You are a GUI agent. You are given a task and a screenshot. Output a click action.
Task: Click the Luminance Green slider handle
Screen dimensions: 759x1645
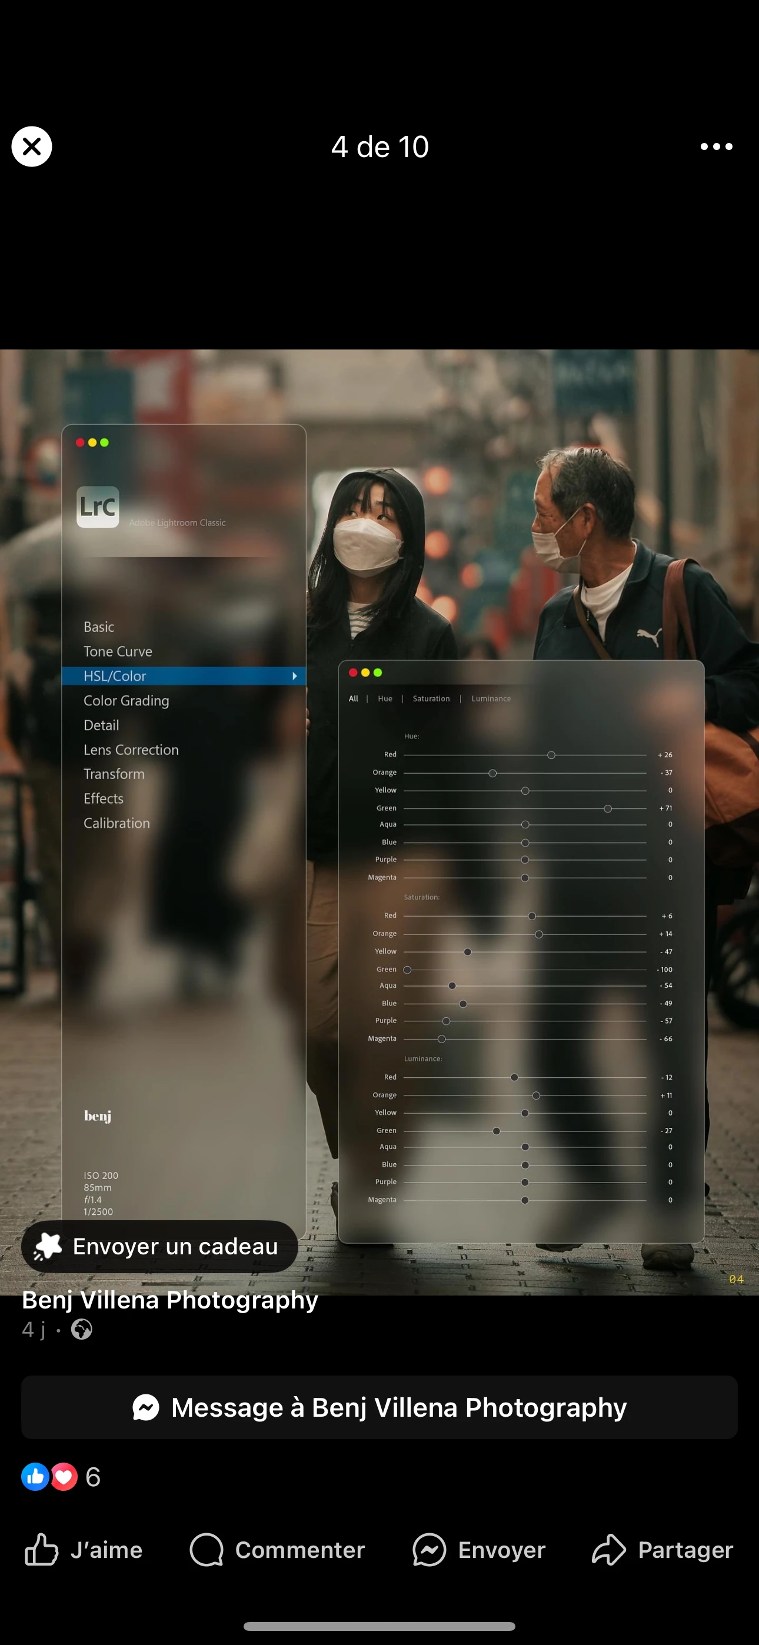(497, 1131)
